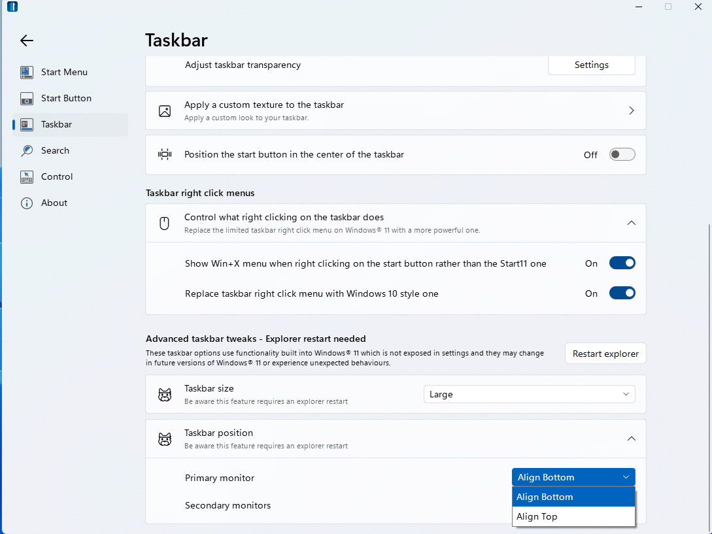Minimize the Start11 window

638,7
